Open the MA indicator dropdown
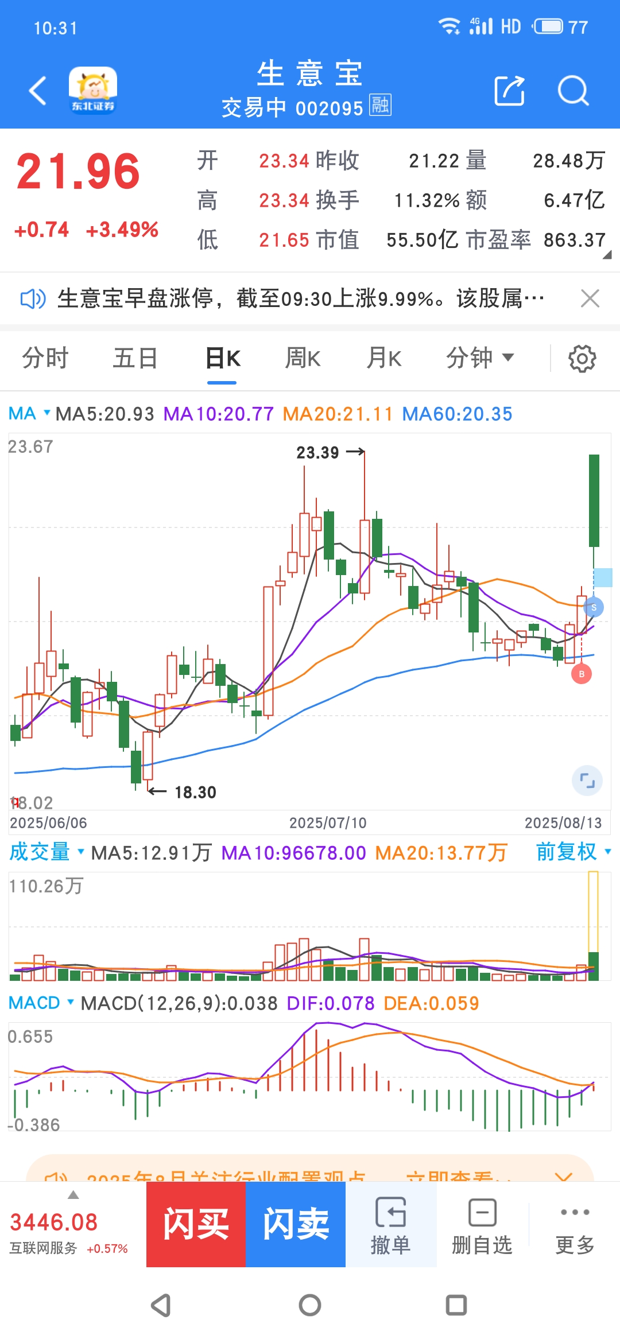The image size is (620, 1343). 29,414
